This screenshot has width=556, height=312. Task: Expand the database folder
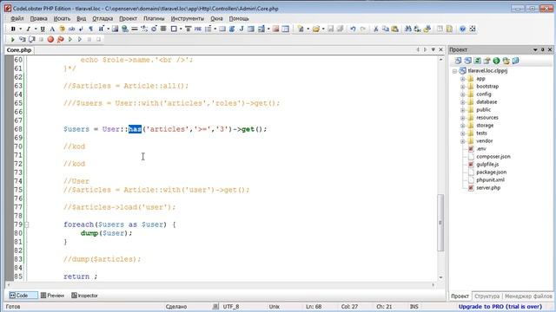(463, 102)
